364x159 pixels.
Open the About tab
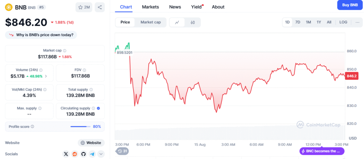tap(218, 7)
